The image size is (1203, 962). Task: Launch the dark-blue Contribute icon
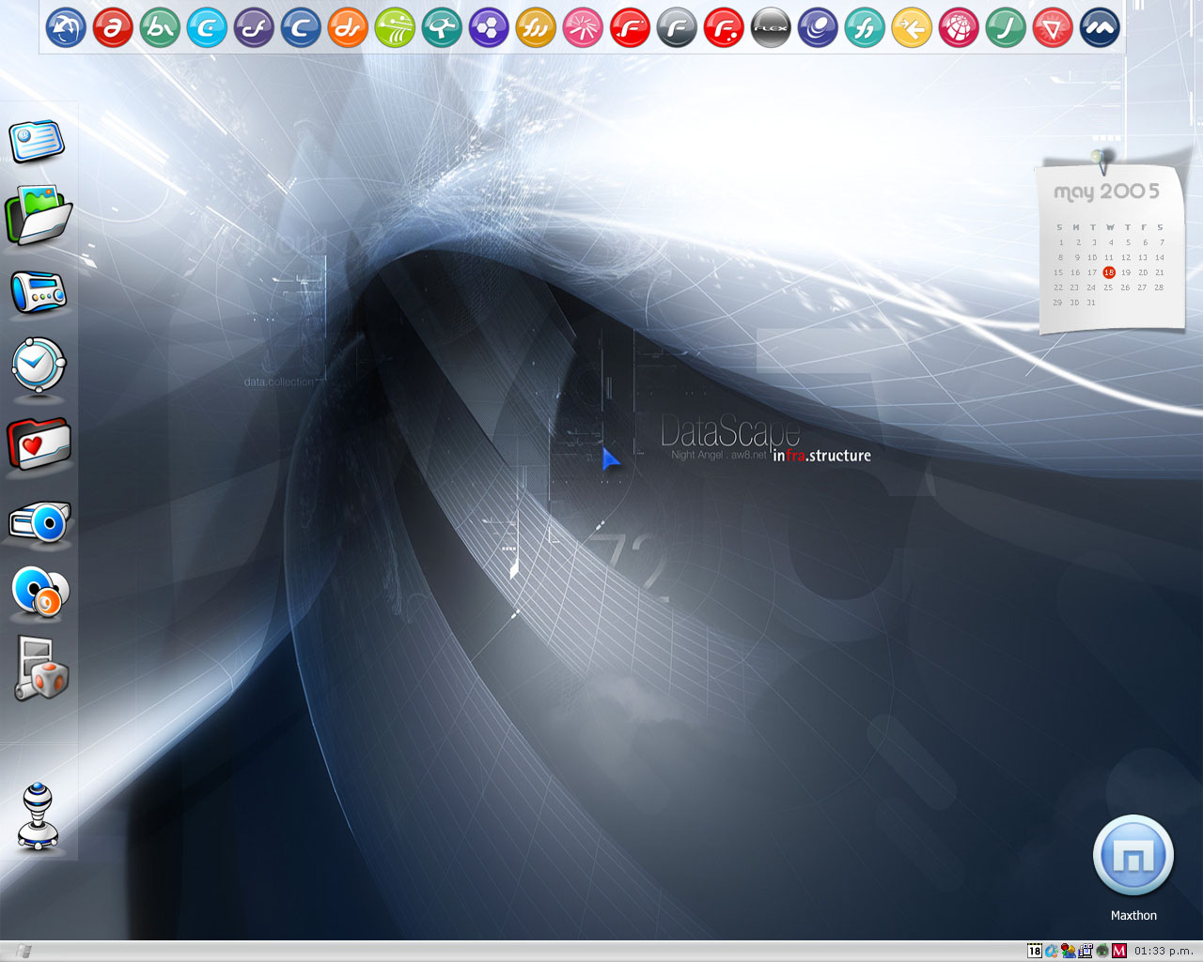click(301, 28)
